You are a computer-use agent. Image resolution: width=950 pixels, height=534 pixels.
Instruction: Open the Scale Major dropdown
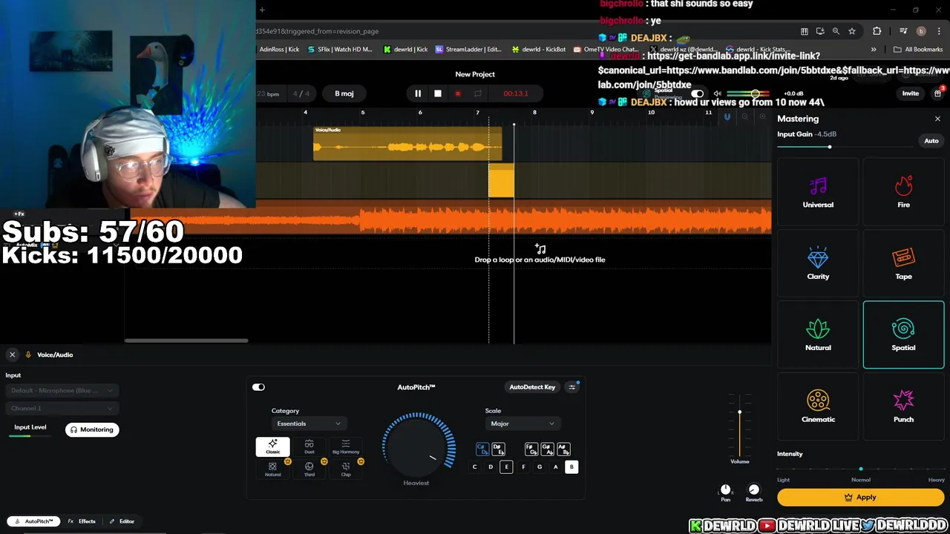(522, 423)
